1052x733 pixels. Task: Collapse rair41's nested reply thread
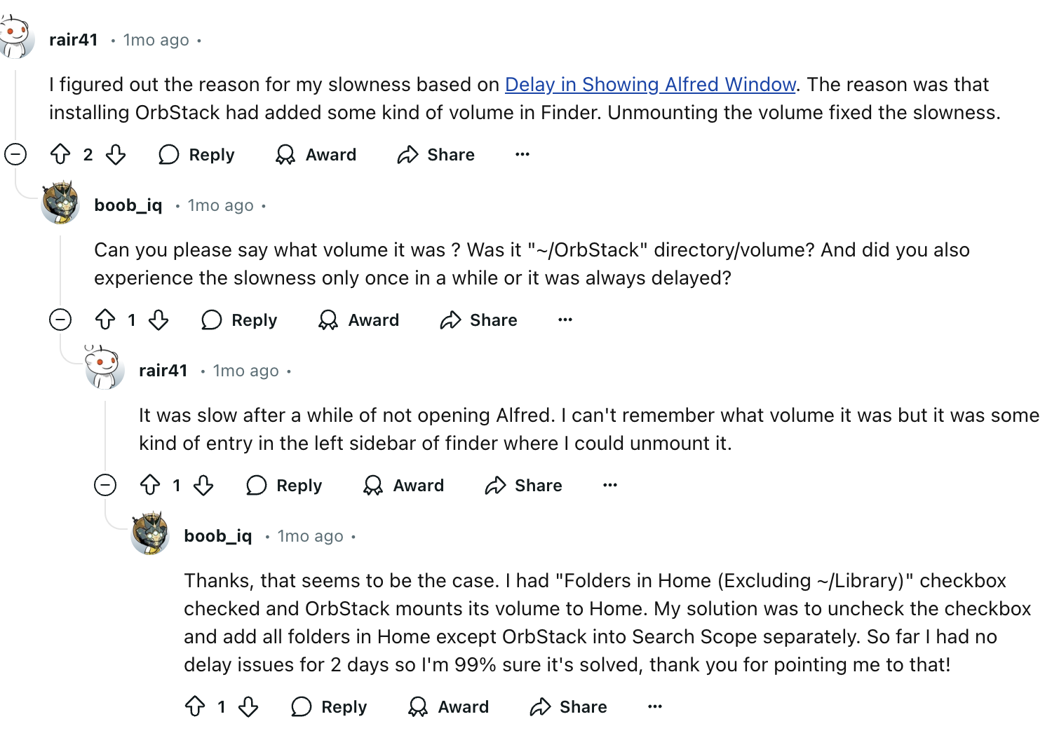point(105,485)
